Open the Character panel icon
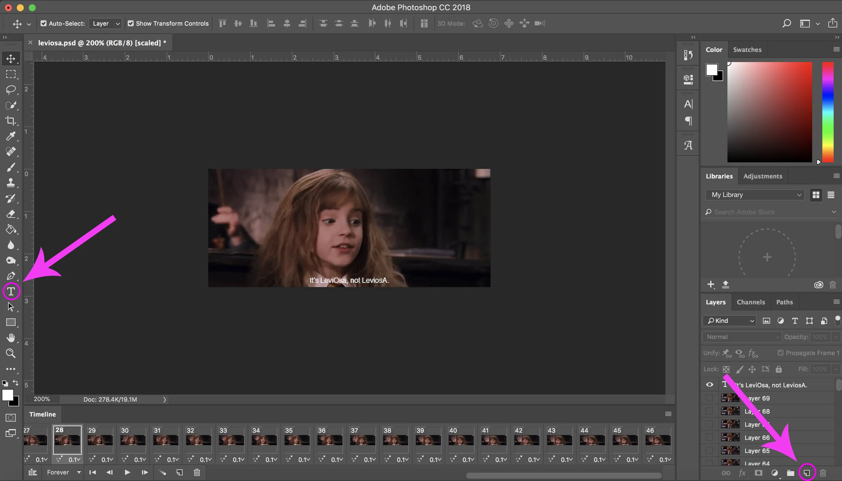Viewport: 842px width, 481px height. [x=688, y=104]
